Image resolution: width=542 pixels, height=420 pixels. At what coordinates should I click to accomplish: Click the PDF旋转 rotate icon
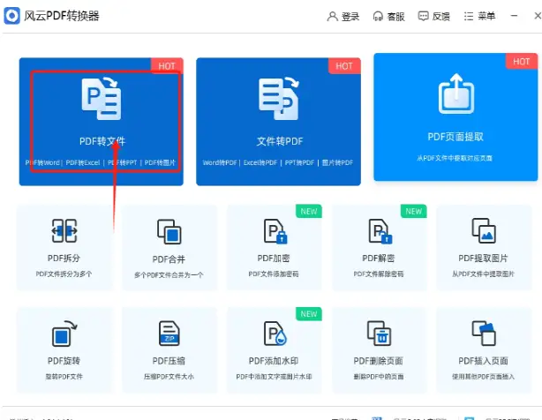pyautogui.click(x=64, y=334)
